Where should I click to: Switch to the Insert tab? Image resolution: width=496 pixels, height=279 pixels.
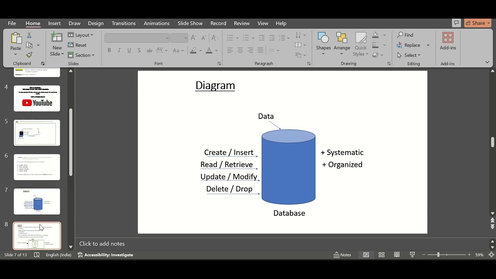click(54, 23)
